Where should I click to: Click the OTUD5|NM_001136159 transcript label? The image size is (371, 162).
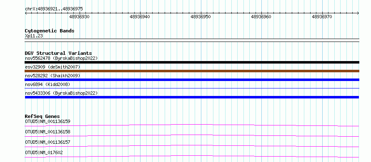coord(48,121)
